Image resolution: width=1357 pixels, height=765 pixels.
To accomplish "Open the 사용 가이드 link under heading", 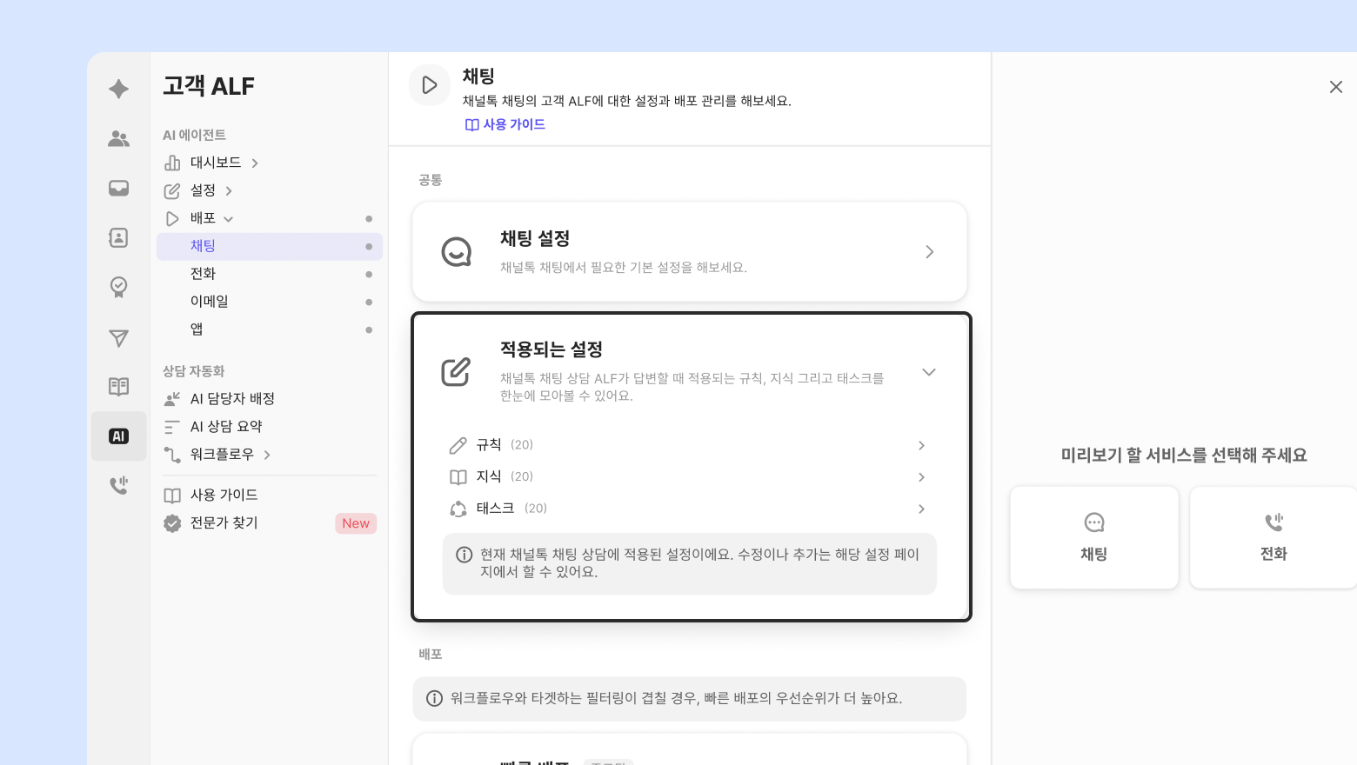I will click(505, 124).
